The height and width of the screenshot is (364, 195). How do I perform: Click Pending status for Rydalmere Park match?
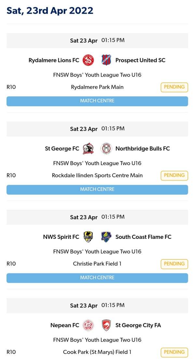click(174, 87)
